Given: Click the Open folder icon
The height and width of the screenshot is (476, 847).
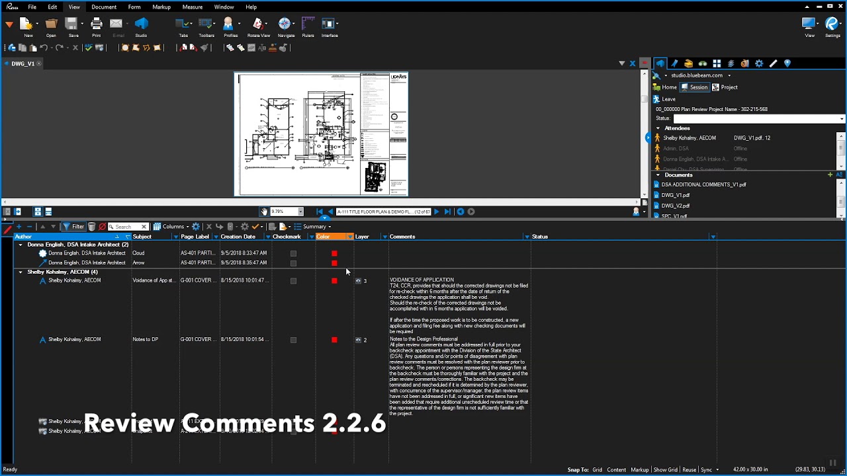Looking at the screenshot, I should (51, 24).
